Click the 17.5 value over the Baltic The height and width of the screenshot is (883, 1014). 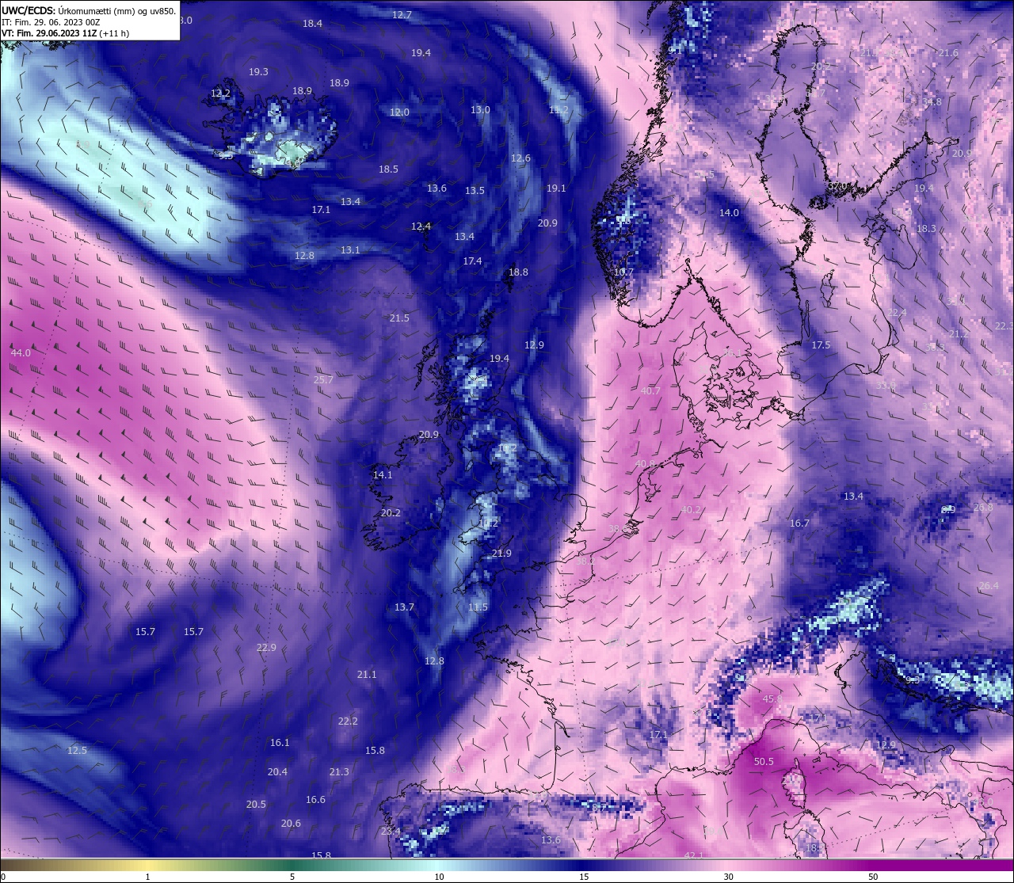[821, 345]
